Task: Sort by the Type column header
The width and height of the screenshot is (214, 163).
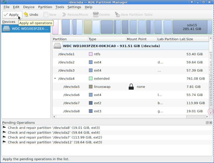Action: (107, 39)
